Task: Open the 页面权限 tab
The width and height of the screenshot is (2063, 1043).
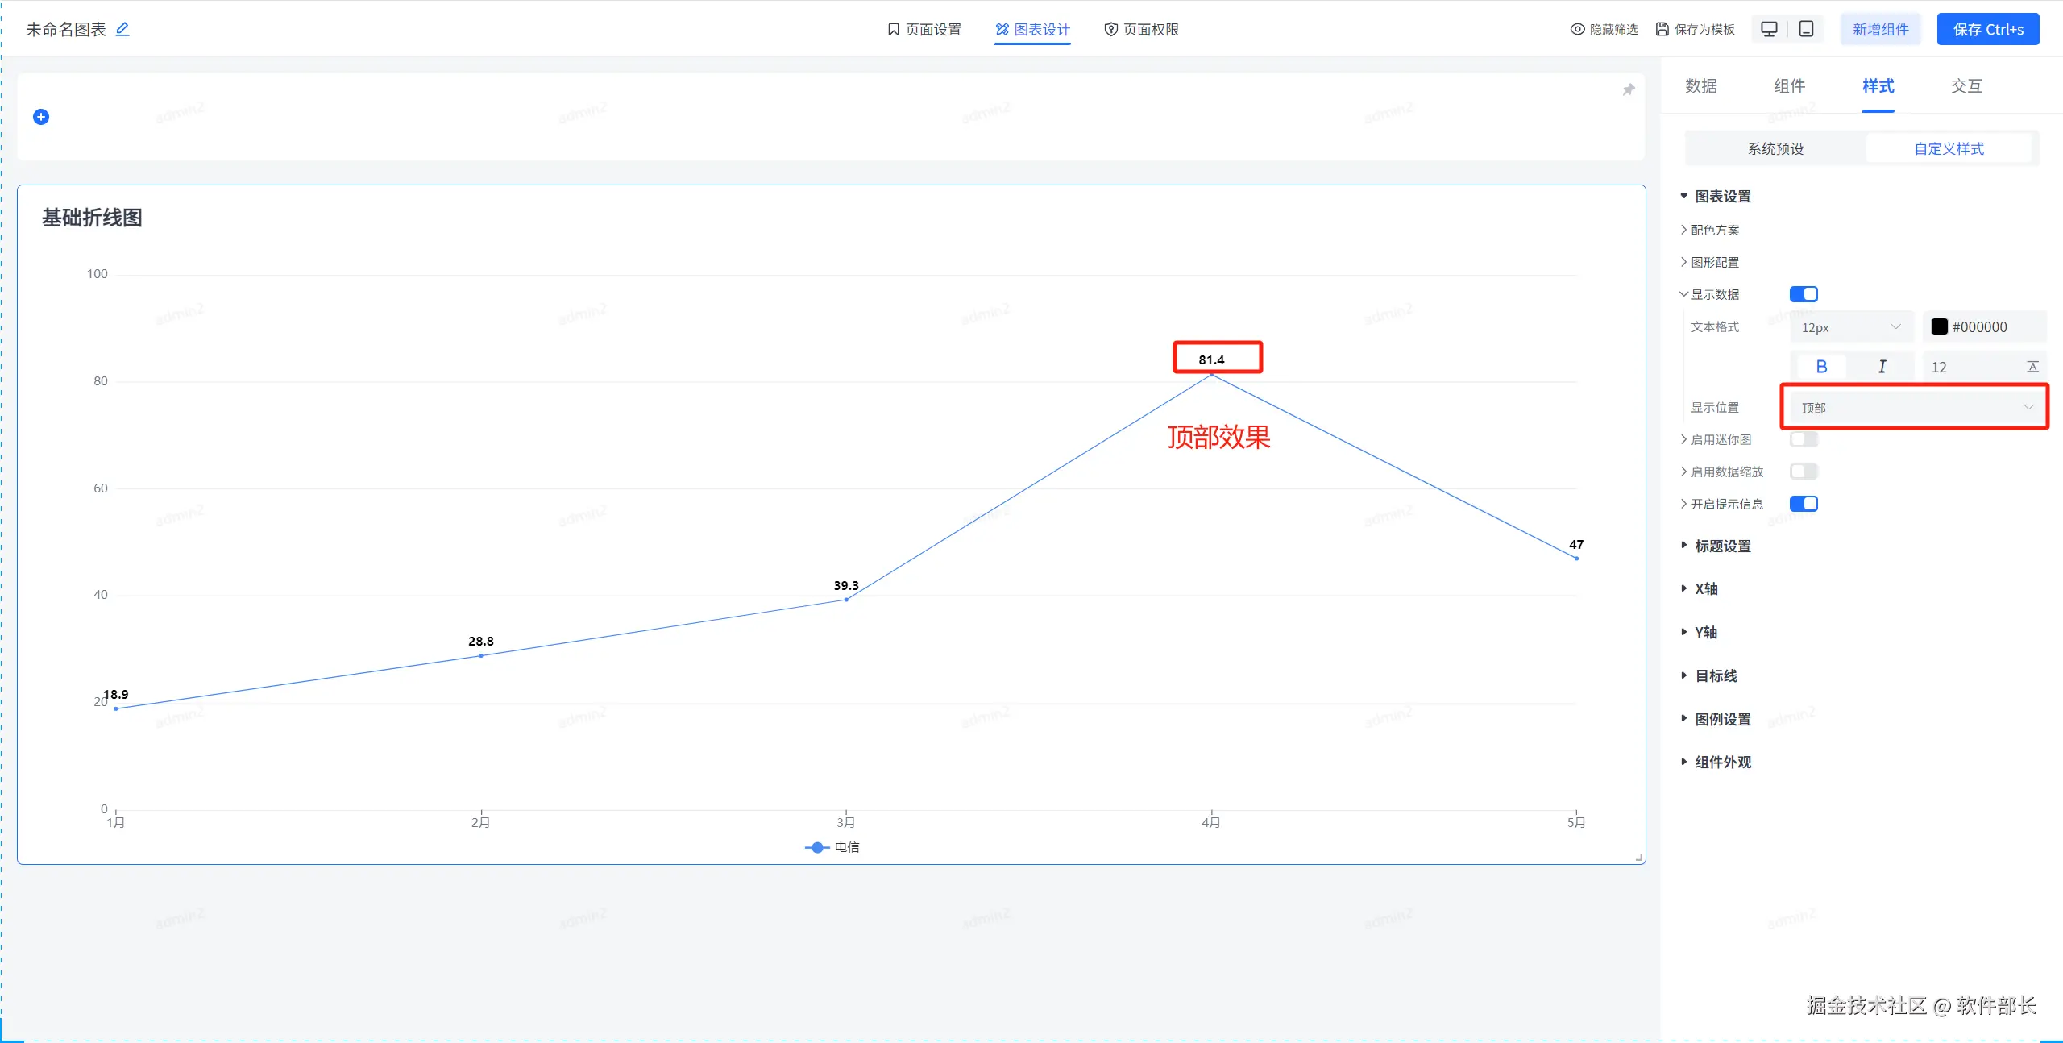Action: (1141, 29)
